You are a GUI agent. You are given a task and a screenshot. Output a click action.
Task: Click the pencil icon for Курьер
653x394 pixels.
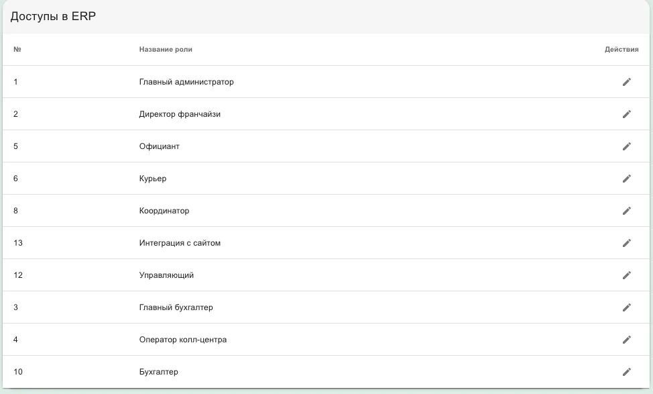[627, 179]
